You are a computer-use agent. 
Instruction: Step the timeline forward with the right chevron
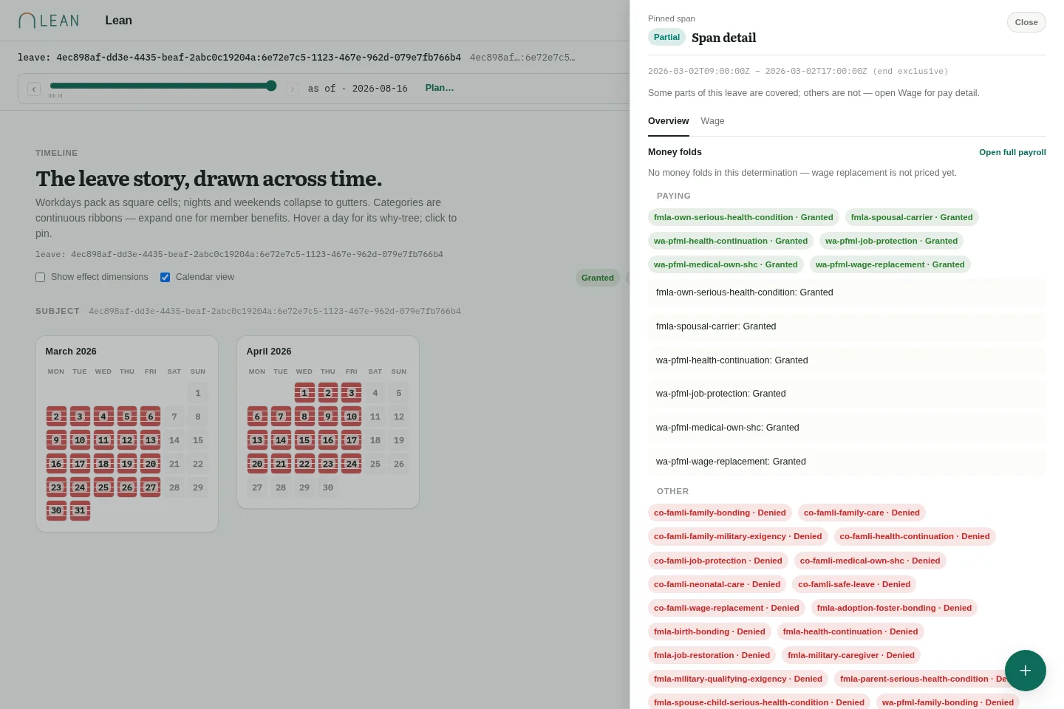293,89
